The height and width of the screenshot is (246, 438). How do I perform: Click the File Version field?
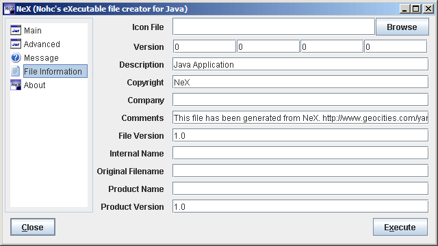[300, 135]
